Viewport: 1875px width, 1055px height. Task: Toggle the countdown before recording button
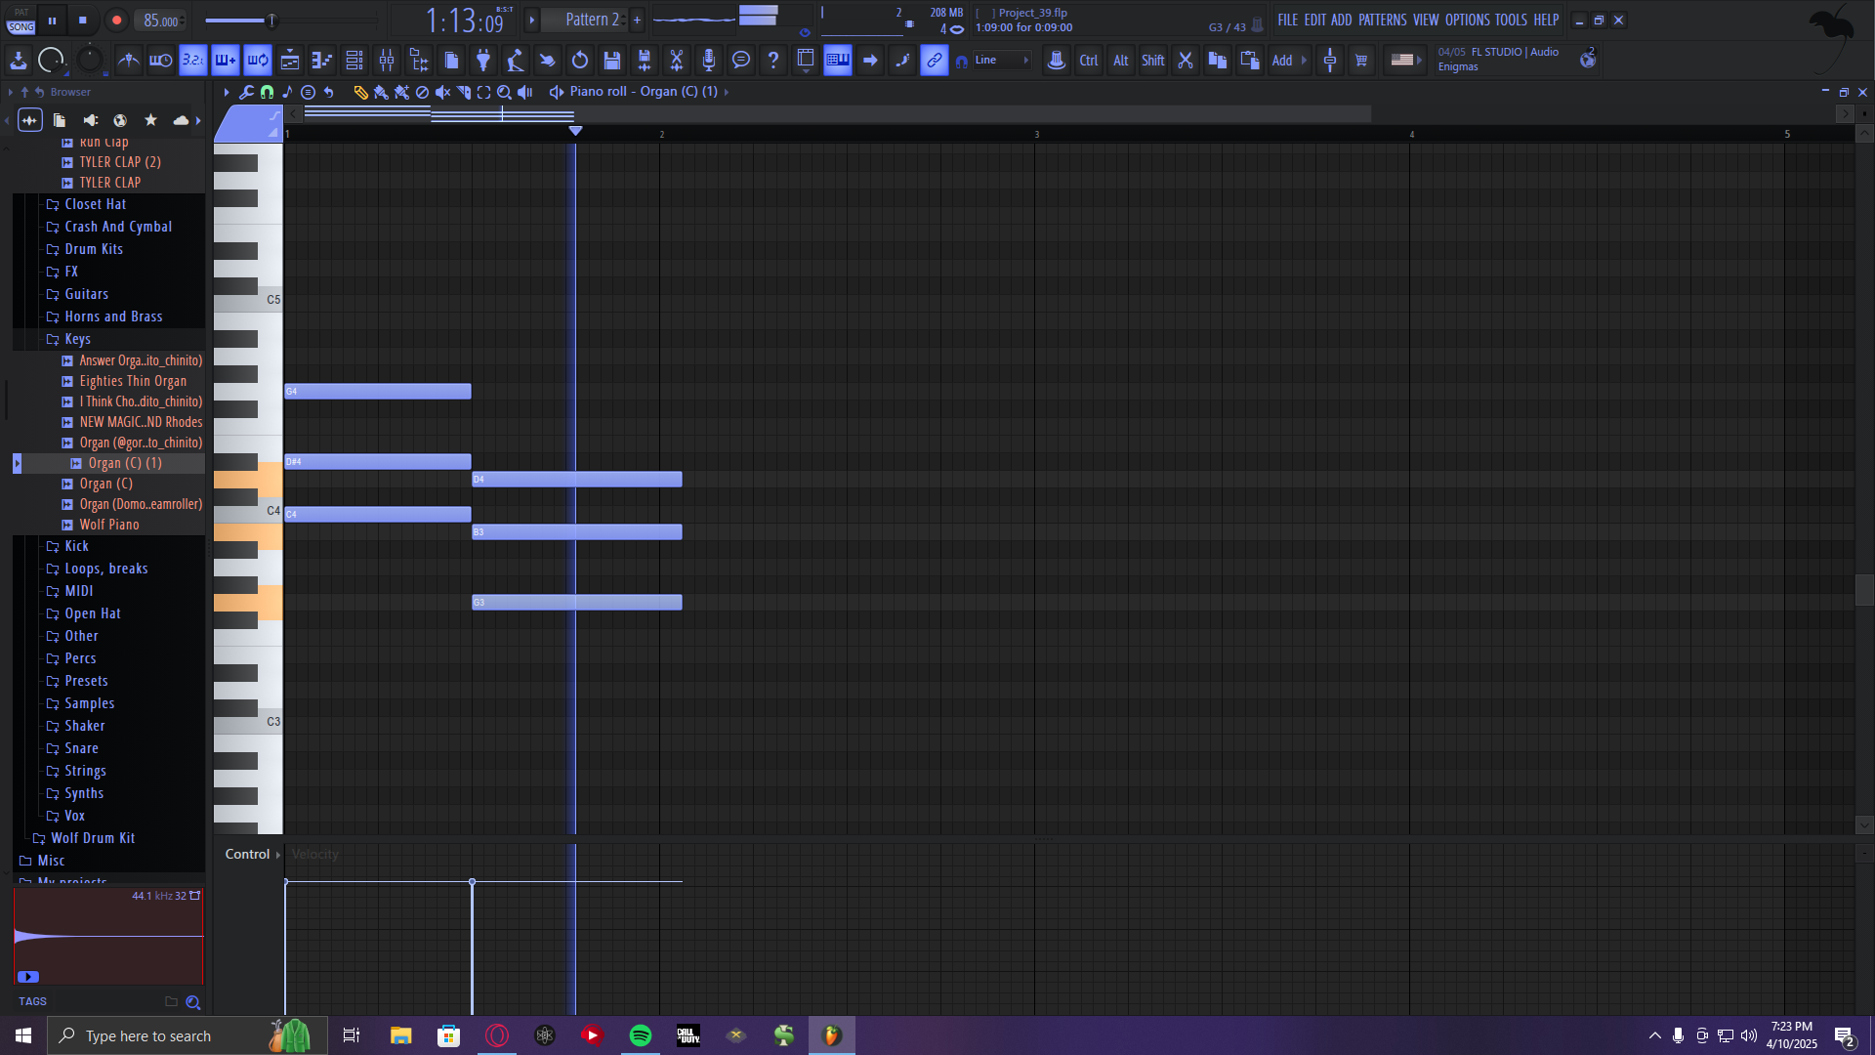tap(193, 61)
